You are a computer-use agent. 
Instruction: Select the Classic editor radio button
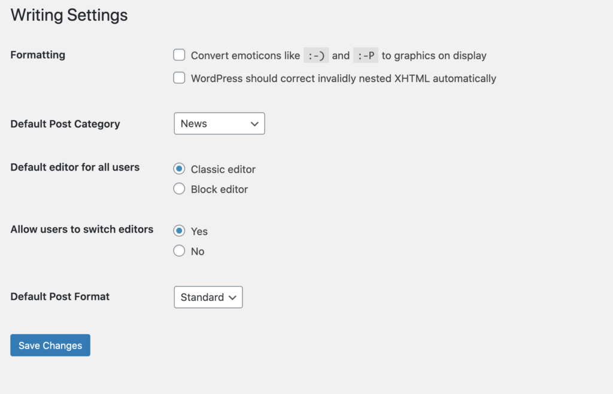click(179, 169)
